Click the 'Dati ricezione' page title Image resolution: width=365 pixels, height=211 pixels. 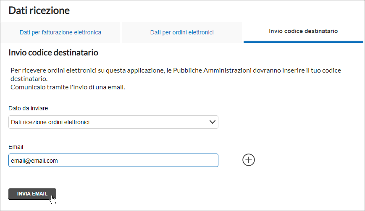(x=39, y=10)
